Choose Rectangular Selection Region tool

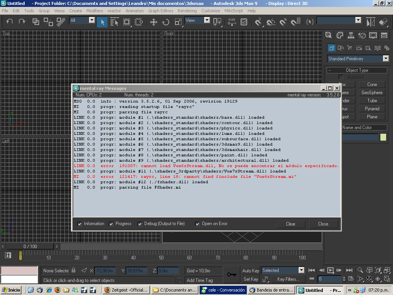(127, 22)
